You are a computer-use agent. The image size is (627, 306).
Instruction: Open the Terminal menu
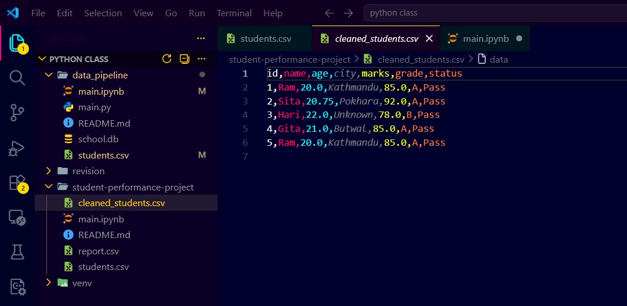tap(234, 13)
